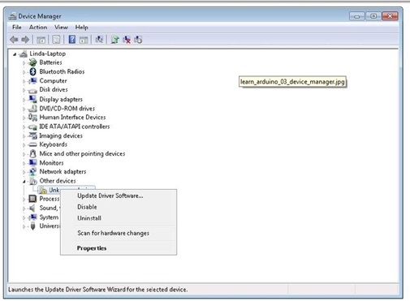Expand the Bluetooth Radios category arrow
Viewport: 410px width, 301px height.
[x=24, y=72]
